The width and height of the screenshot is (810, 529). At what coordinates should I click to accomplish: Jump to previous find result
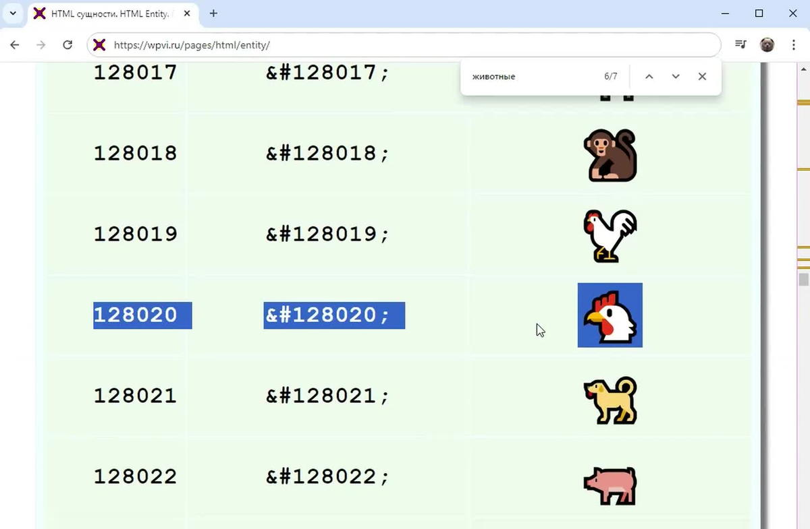649,77
